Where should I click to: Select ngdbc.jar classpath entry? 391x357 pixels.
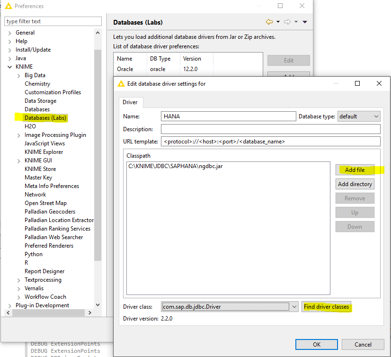[176, 166]
